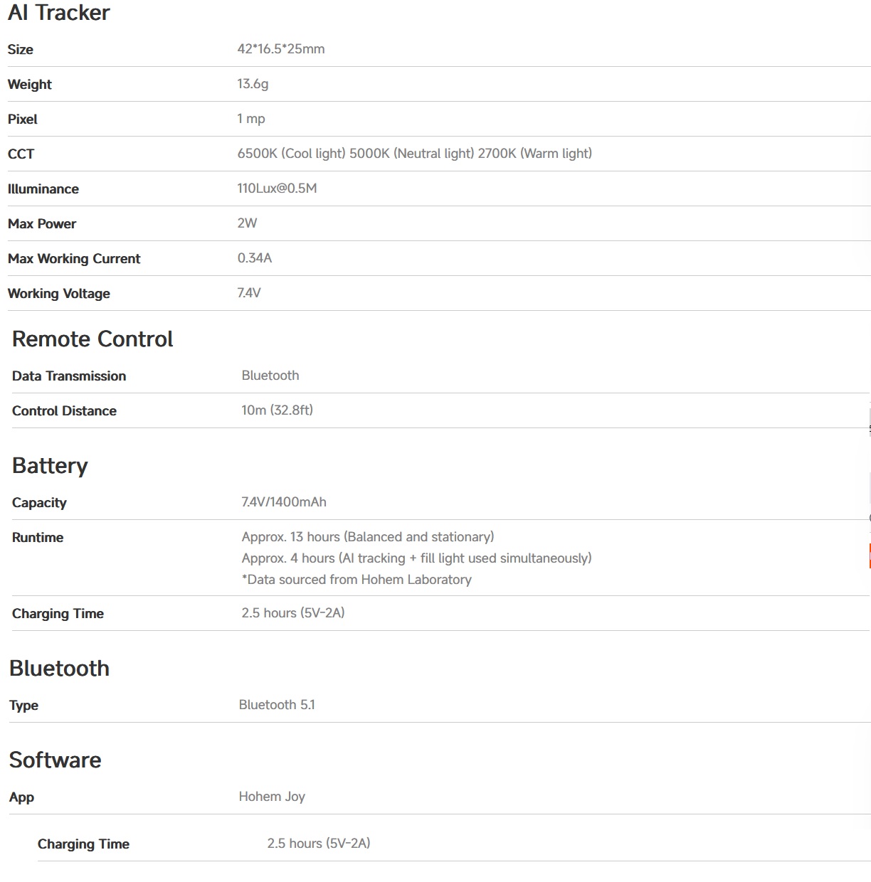
Task: Click the Hohem Joy app name
Action: pos(272,797)
